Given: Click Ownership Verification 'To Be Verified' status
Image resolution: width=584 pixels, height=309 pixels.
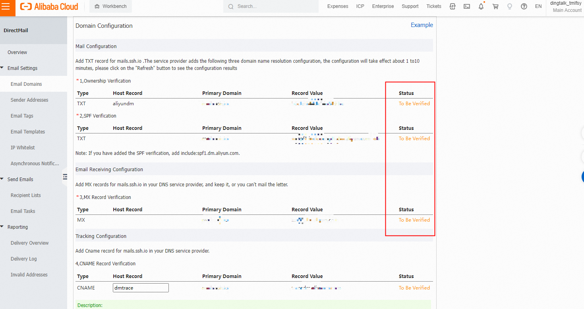Looking at the screenshot, I should pyautogui.click(x=414, y=104).
